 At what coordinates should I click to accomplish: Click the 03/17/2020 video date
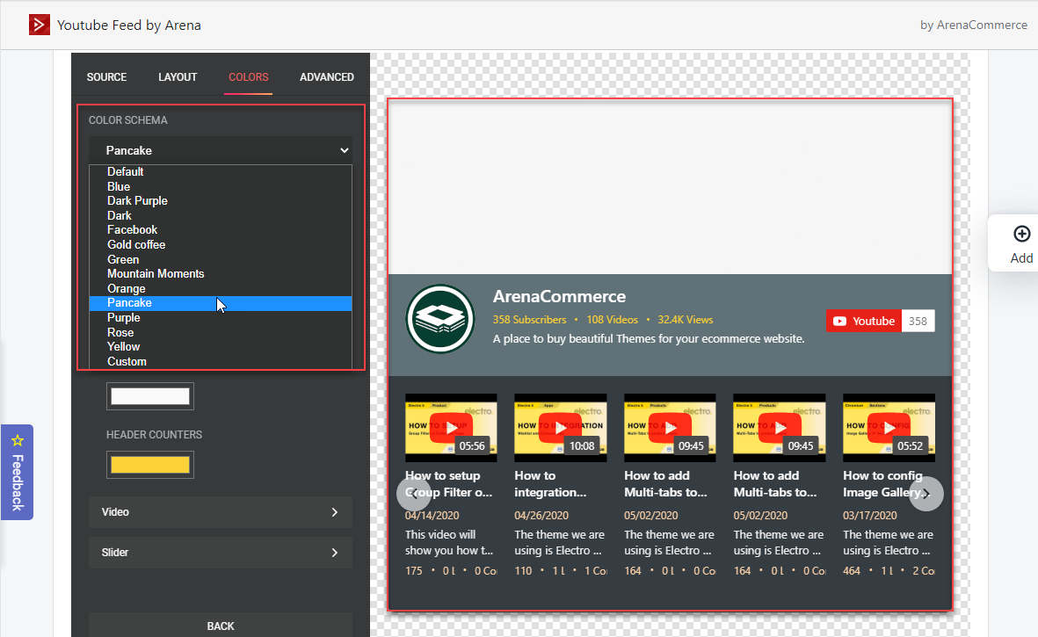[x=870, y=515]
